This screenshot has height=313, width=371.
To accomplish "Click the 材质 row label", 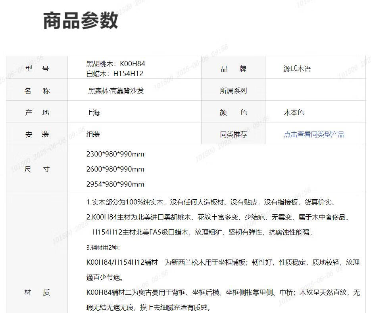I will tap(37, 292).
